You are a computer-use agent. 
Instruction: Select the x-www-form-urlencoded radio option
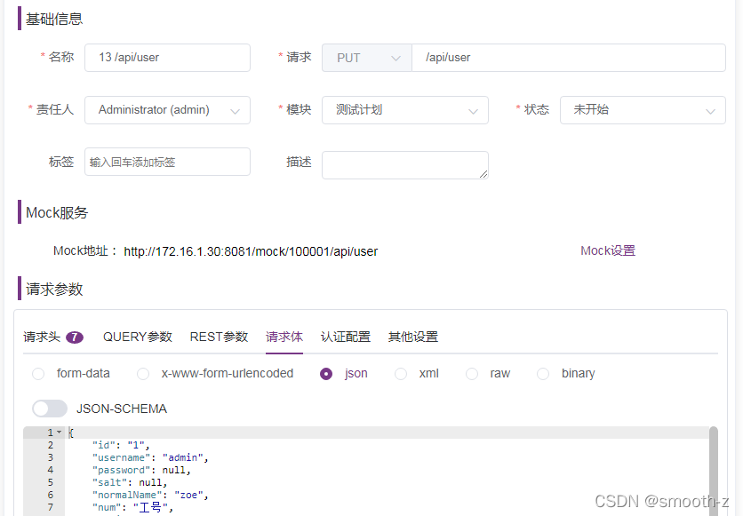click(x=143, y=374)
